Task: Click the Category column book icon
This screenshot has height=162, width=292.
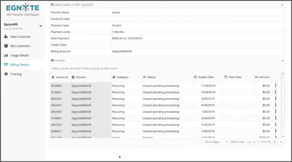Action: pos(114,77)
